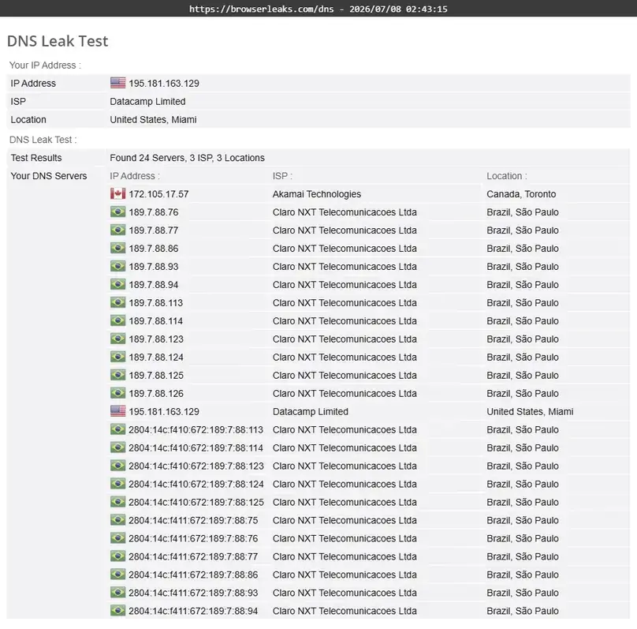This screenshot has height=629, width=637.
Task: Click the Brazil flag next to 189.7.88.124
Action: pyautogui.click(x=117, y=357)
